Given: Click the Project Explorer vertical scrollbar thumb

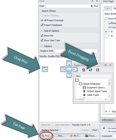Looking at the screenshot, I should (x=109, y=84).
